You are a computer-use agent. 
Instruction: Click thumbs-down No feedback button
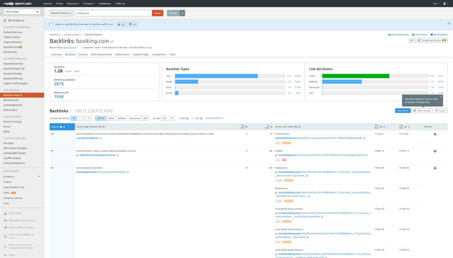pyautogui.click(x=132, y=24)
